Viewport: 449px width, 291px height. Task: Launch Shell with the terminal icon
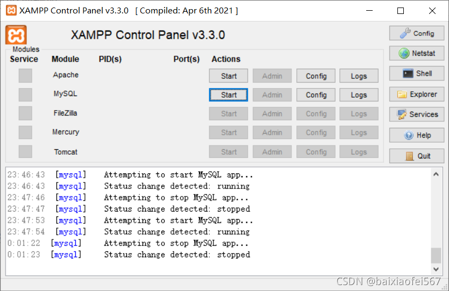(417, 74)
